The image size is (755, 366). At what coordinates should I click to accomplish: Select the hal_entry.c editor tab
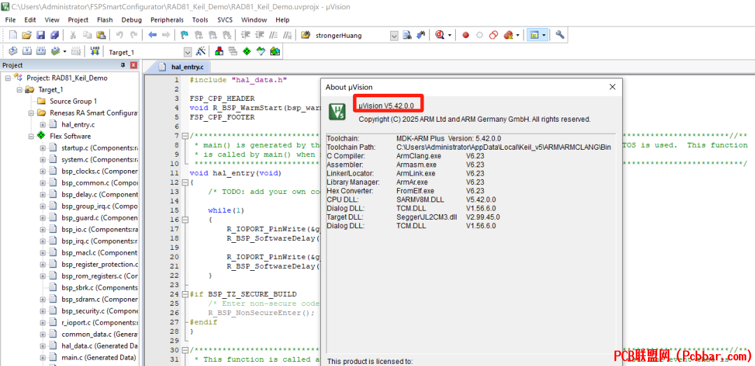[x=182, y=66]
